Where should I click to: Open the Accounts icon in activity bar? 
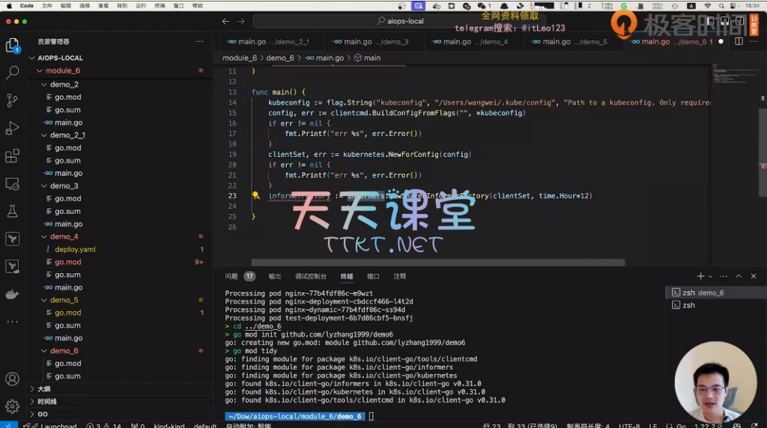pyautogui.click(x=12, y=379)
